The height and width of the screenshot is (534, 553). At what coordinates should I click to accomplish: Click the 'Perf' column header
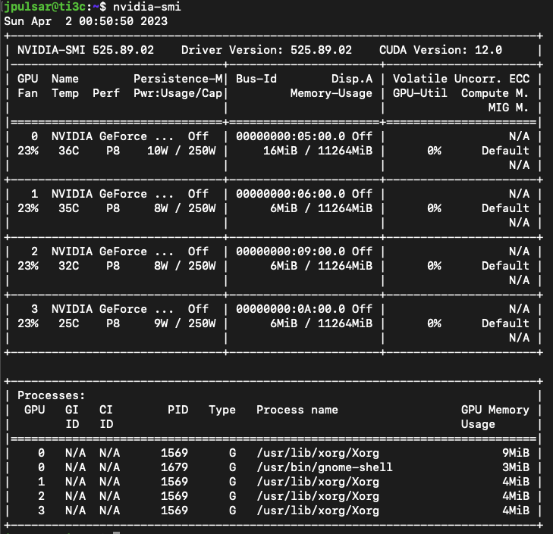pos(106,93)
